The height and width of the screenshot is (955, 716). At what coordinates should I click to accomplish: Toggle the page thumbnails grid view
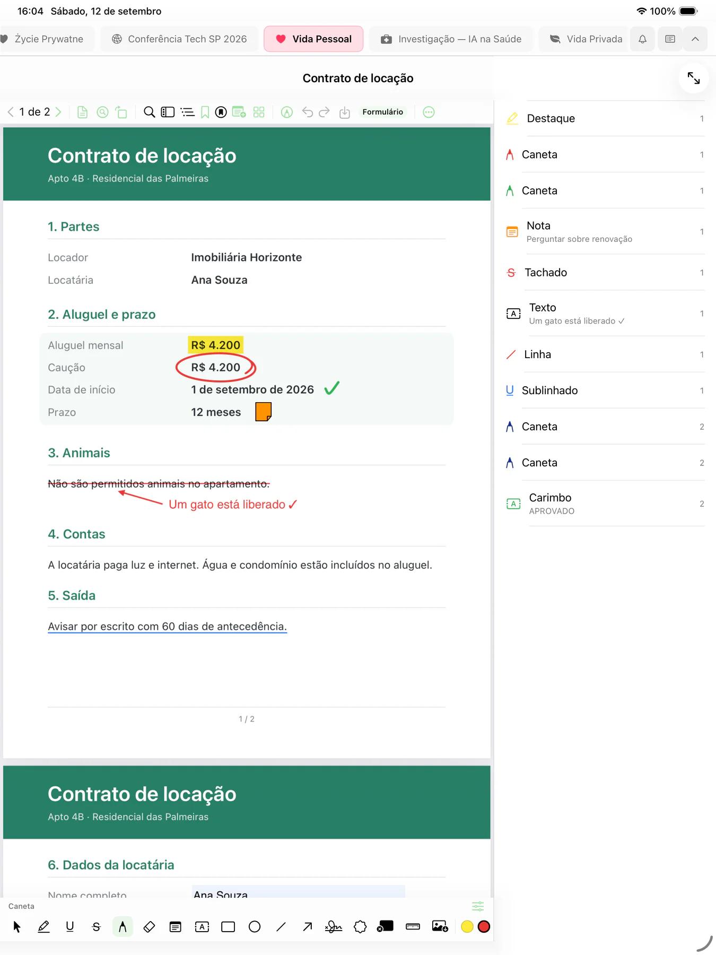tap(259, 112)
